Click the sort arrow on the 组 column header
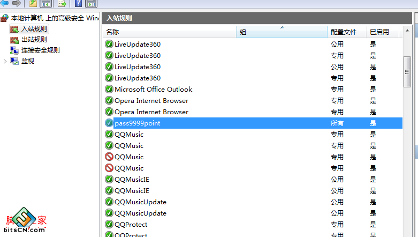 point(282,27)
